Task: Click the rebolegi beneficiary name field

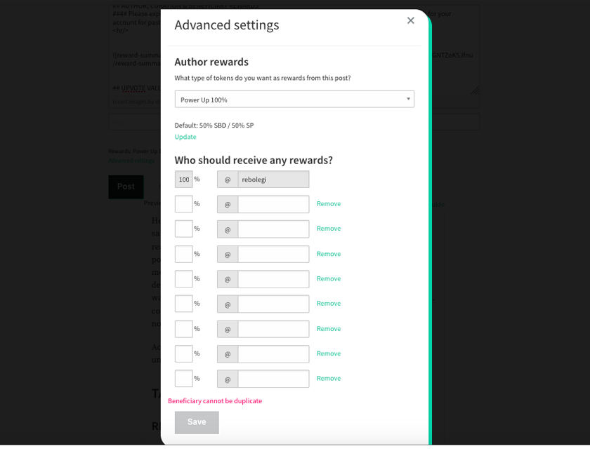Action: coord(273,180)
